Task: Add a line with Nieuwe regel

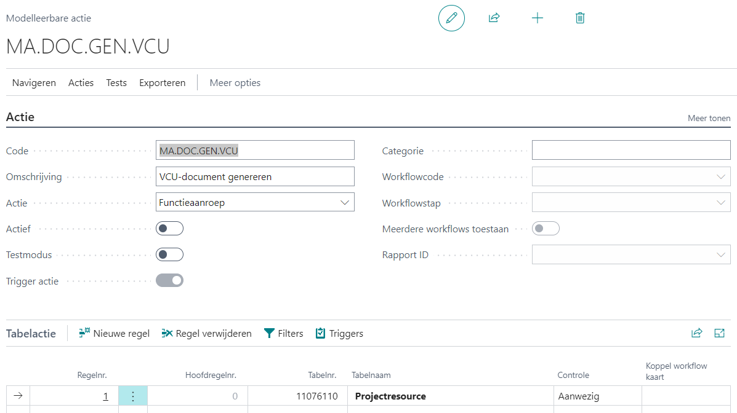Action: coord(115,333)
